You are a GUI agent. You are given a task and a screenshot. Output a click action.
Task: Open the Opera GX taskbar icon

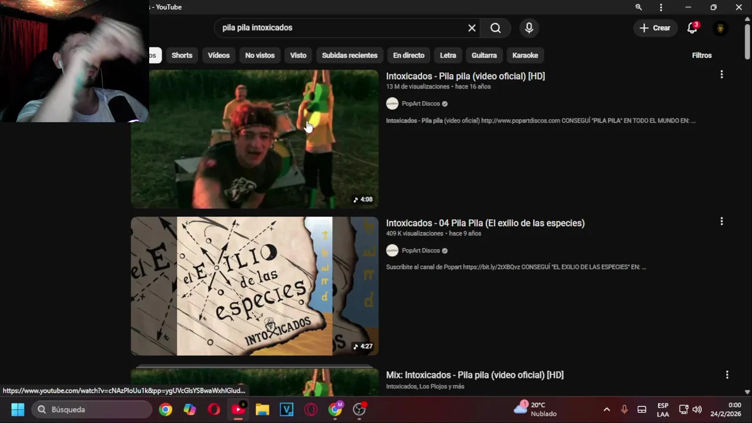311,409
